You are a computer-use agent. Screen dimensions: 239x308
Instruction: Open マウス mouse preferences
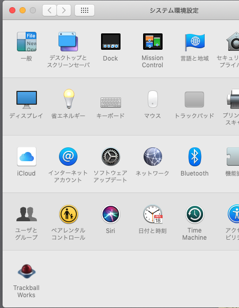153,99
